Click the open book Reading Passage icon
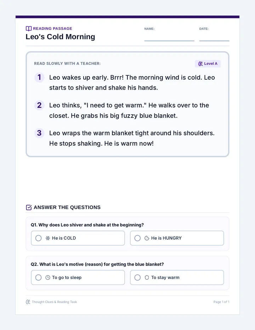 29,28
